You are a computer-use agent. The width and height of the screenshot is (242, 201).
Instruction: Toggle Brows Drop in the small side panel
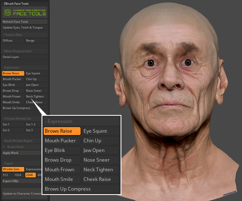[x=13, y=91]
